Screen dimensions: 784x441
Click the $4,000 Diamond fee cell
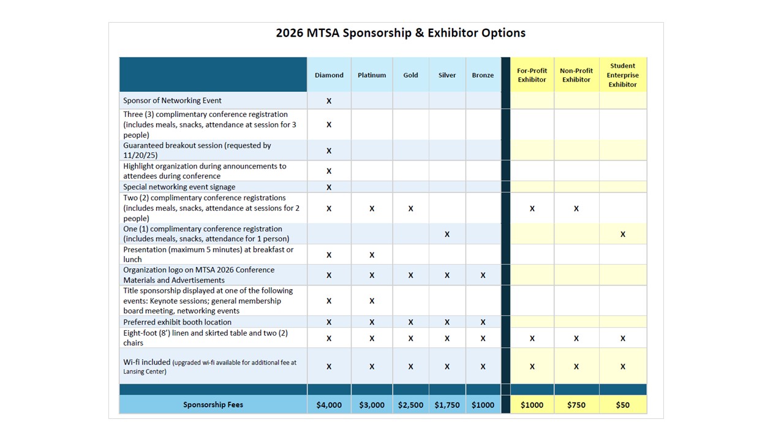pos(329,405)
